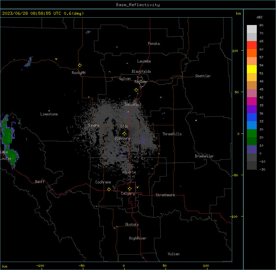Click the Sundre label
The width and height of the screenshot is (276, 270).
[x=93, y=125]
